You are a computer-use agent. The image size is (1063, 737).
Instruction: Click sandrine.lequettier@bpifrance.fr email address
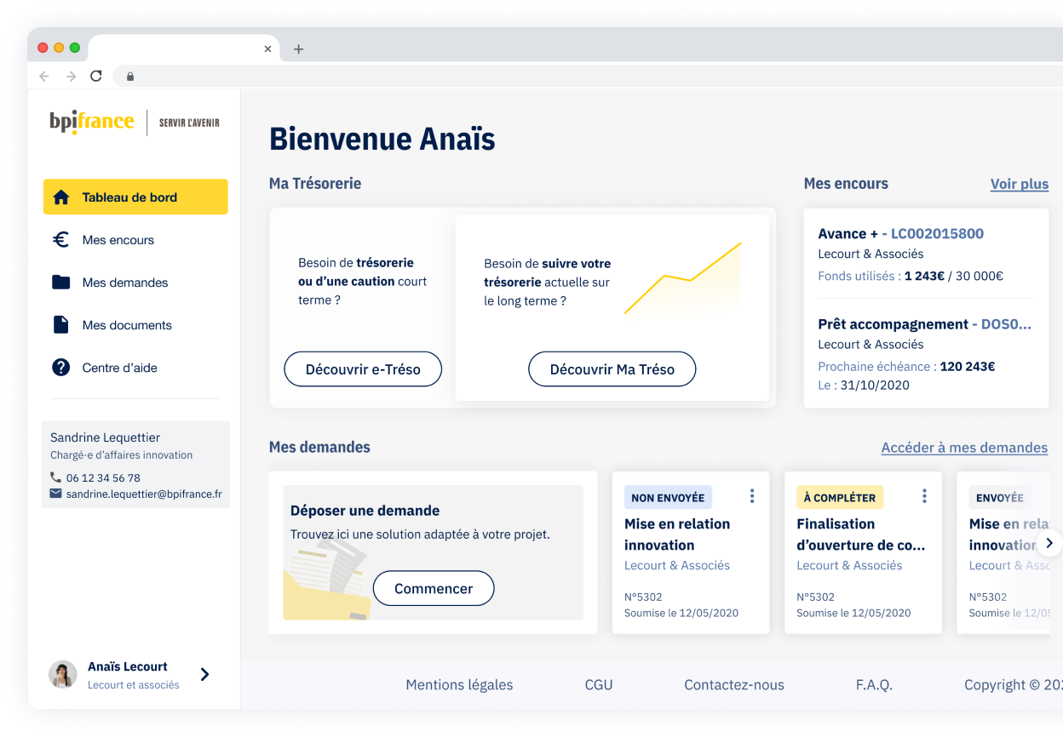click(144, 494)
